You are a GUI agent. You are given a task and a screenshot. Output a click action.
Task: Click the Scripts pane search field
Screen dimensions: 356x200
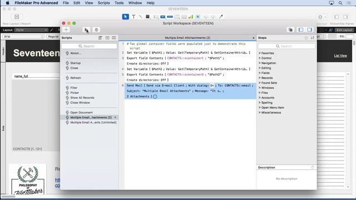click(x=89, y=46)
